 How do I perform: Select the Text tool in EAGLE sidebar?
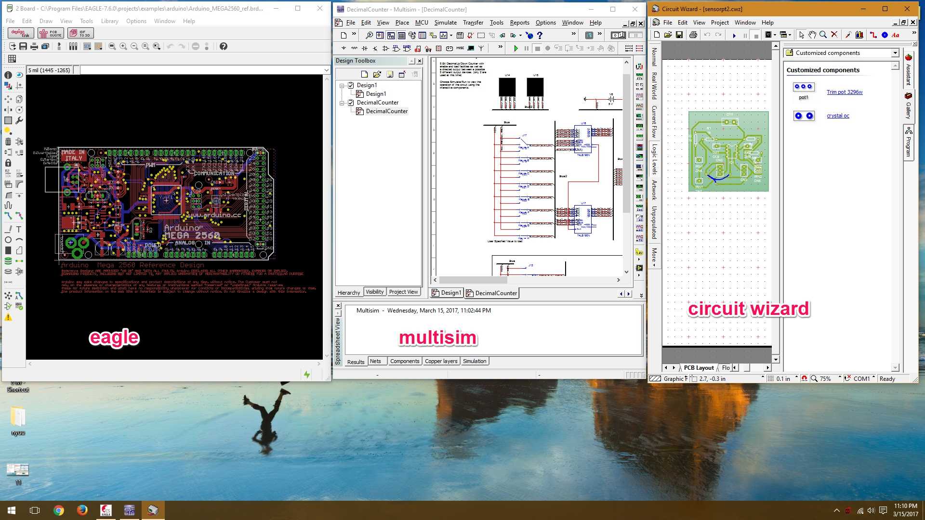click(19, 229)
